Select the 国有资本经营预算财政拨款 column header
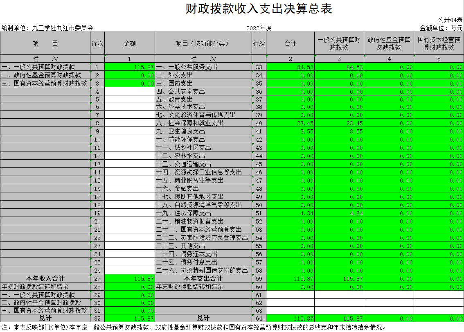The image size is (464, 332). (x=438, y=43)
